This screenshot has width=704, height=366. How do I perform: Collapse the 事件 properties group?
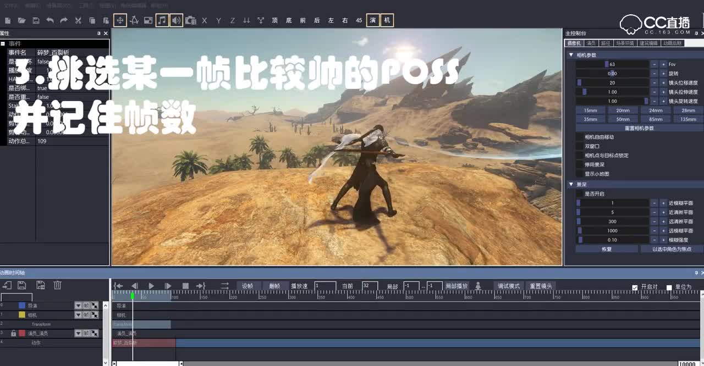[3, 43]
